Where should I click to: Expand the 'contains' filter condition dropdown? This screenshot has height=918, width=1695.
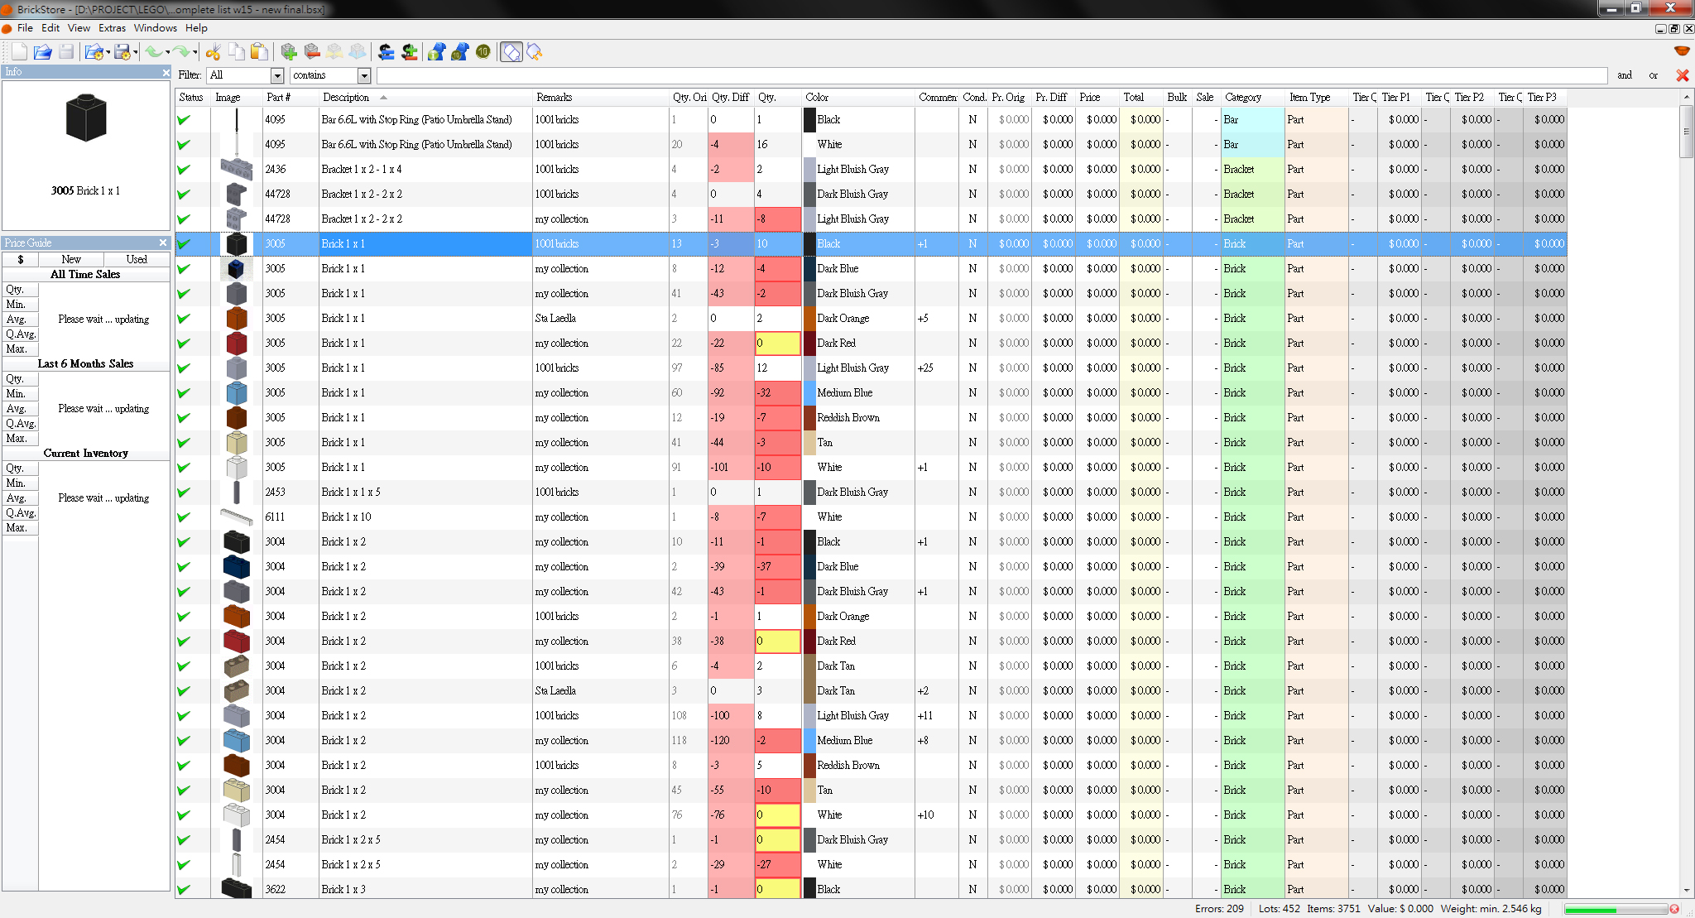coord(363,75)
